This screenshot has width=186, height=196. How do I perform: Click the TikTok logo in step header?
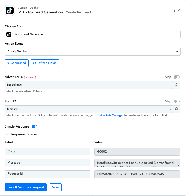[10, 11]
